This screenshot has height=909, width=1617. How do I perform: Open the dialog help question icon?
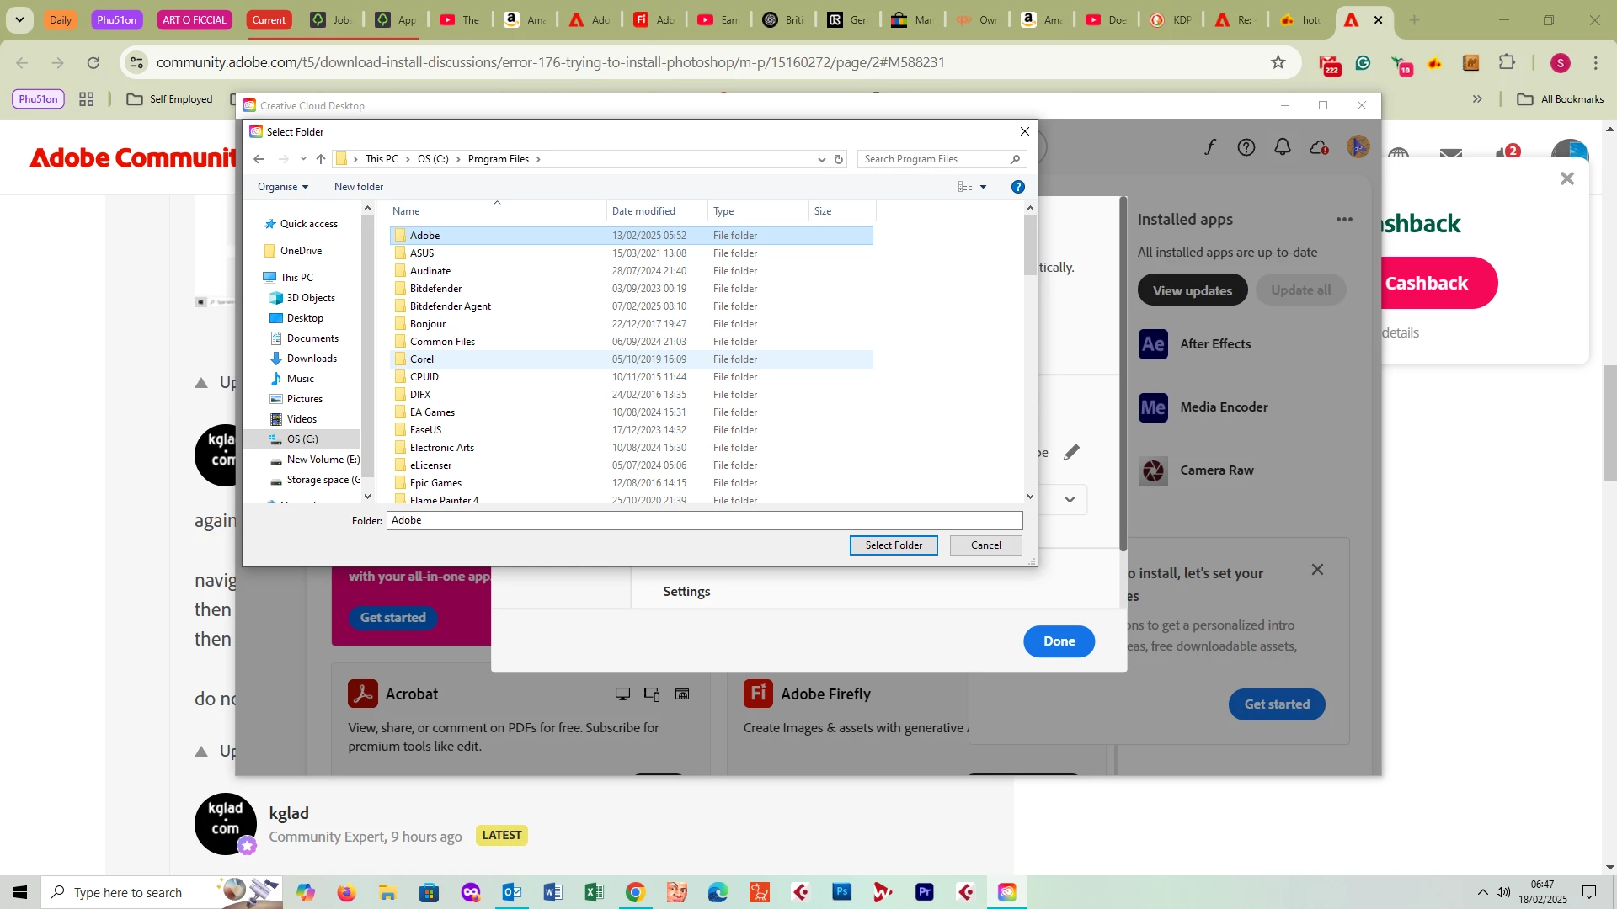[1017, 187]
